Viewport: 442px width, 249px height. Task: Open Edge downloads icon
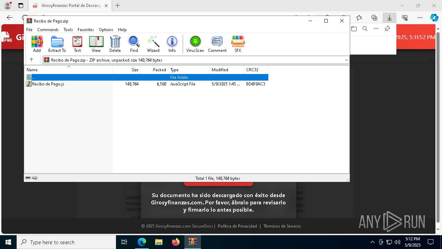[389, 18]
